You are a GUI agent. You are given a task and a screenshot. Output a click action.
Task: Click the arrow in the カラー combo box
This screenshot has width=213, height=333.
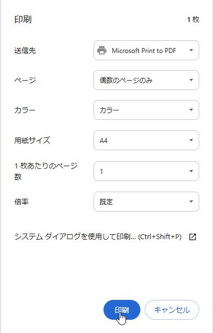[191, 110]
